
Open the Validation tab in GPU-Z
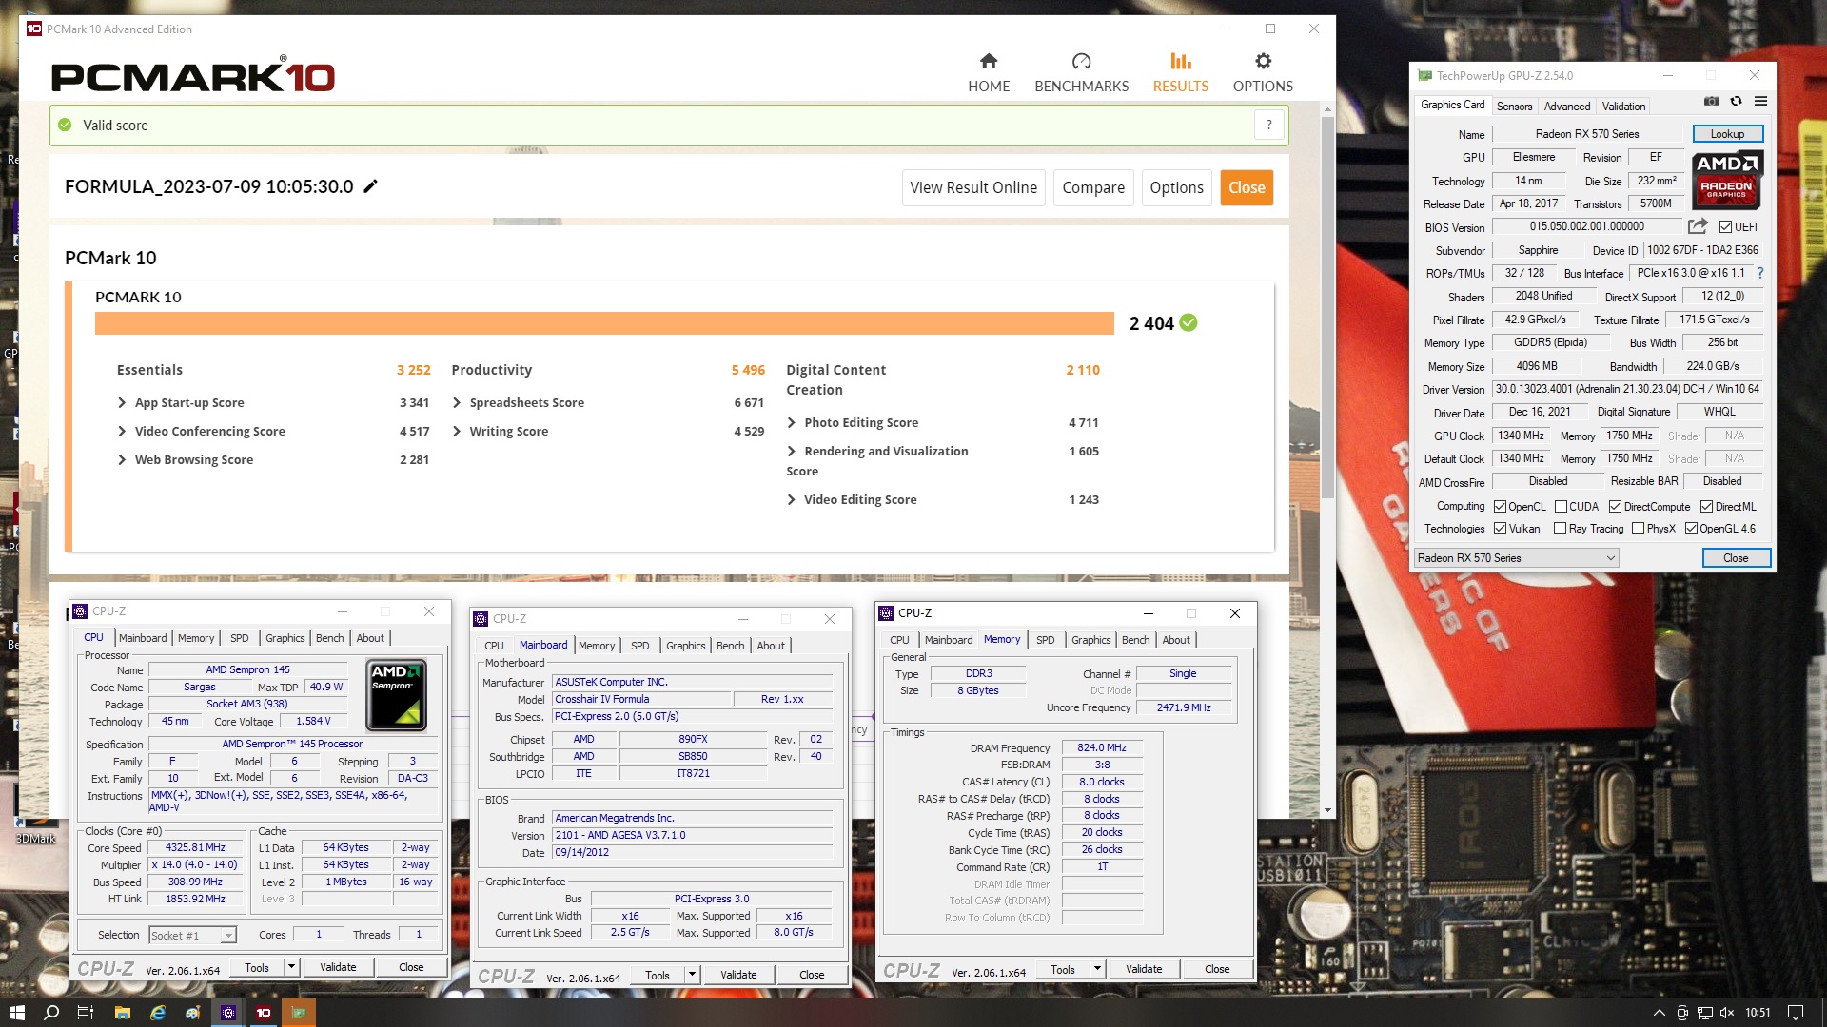(x=1623, y=107)
